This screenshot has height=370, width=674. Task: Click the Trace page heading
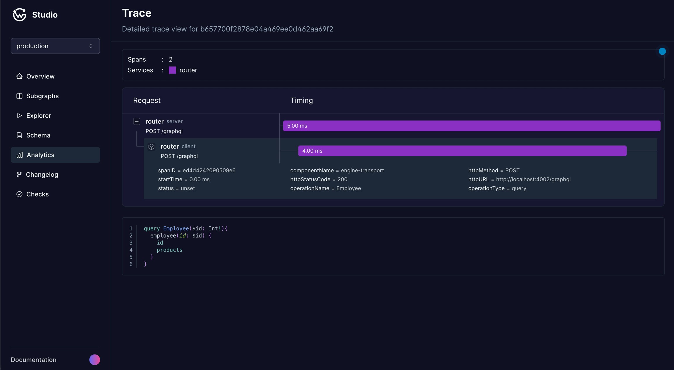pos(137,13)
